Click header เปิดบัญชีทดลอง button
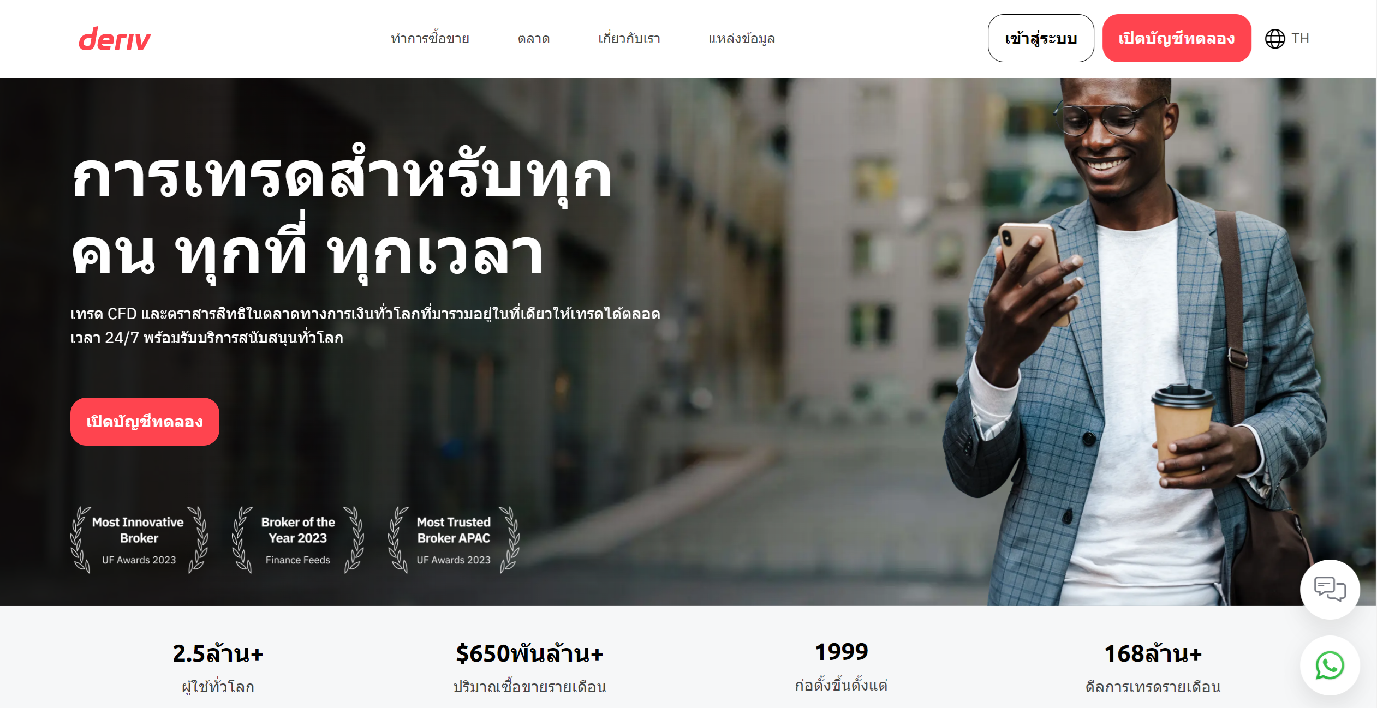This screenshot has width=1377, height=708. coord(1177,38)
